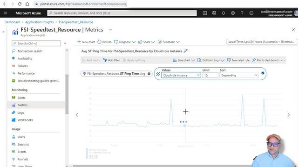This screenshot has height=167, width=298.
Task: Collapse the left navigation menu
Action: (x=65, y=43)
